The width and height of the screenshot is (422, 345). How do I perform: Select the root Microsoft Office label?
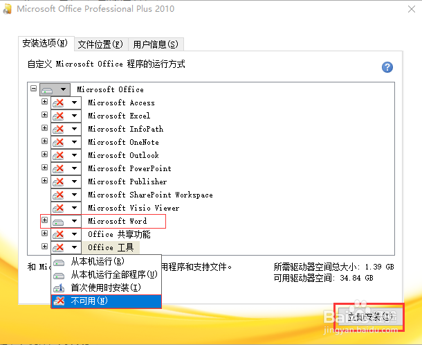point(111,89)
